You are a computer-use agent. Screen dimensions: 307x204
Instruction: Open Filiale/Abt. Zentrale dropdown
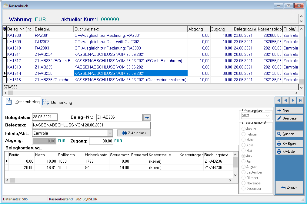tap(110, 133)
